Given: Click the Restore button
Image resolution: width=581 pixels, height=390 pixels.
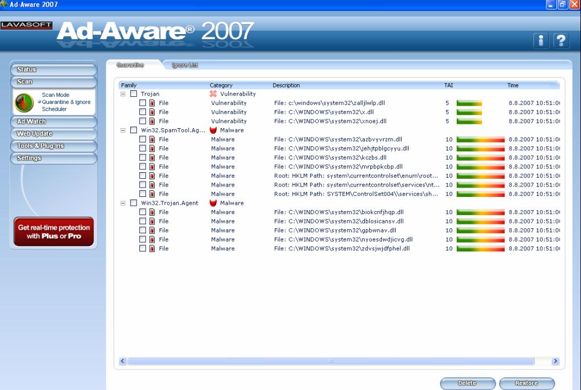Looking at the screenshot, I should 527,383.
